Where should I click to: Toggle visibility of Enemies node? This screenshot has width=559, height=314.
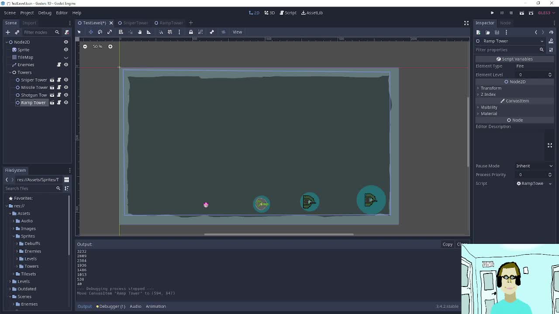pos(66,65)
